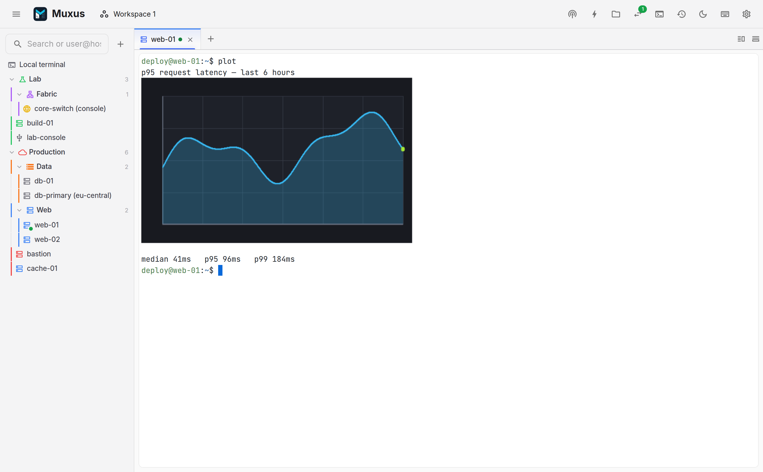
Task: Click the Web group server icon
Action: coord(30,210)
